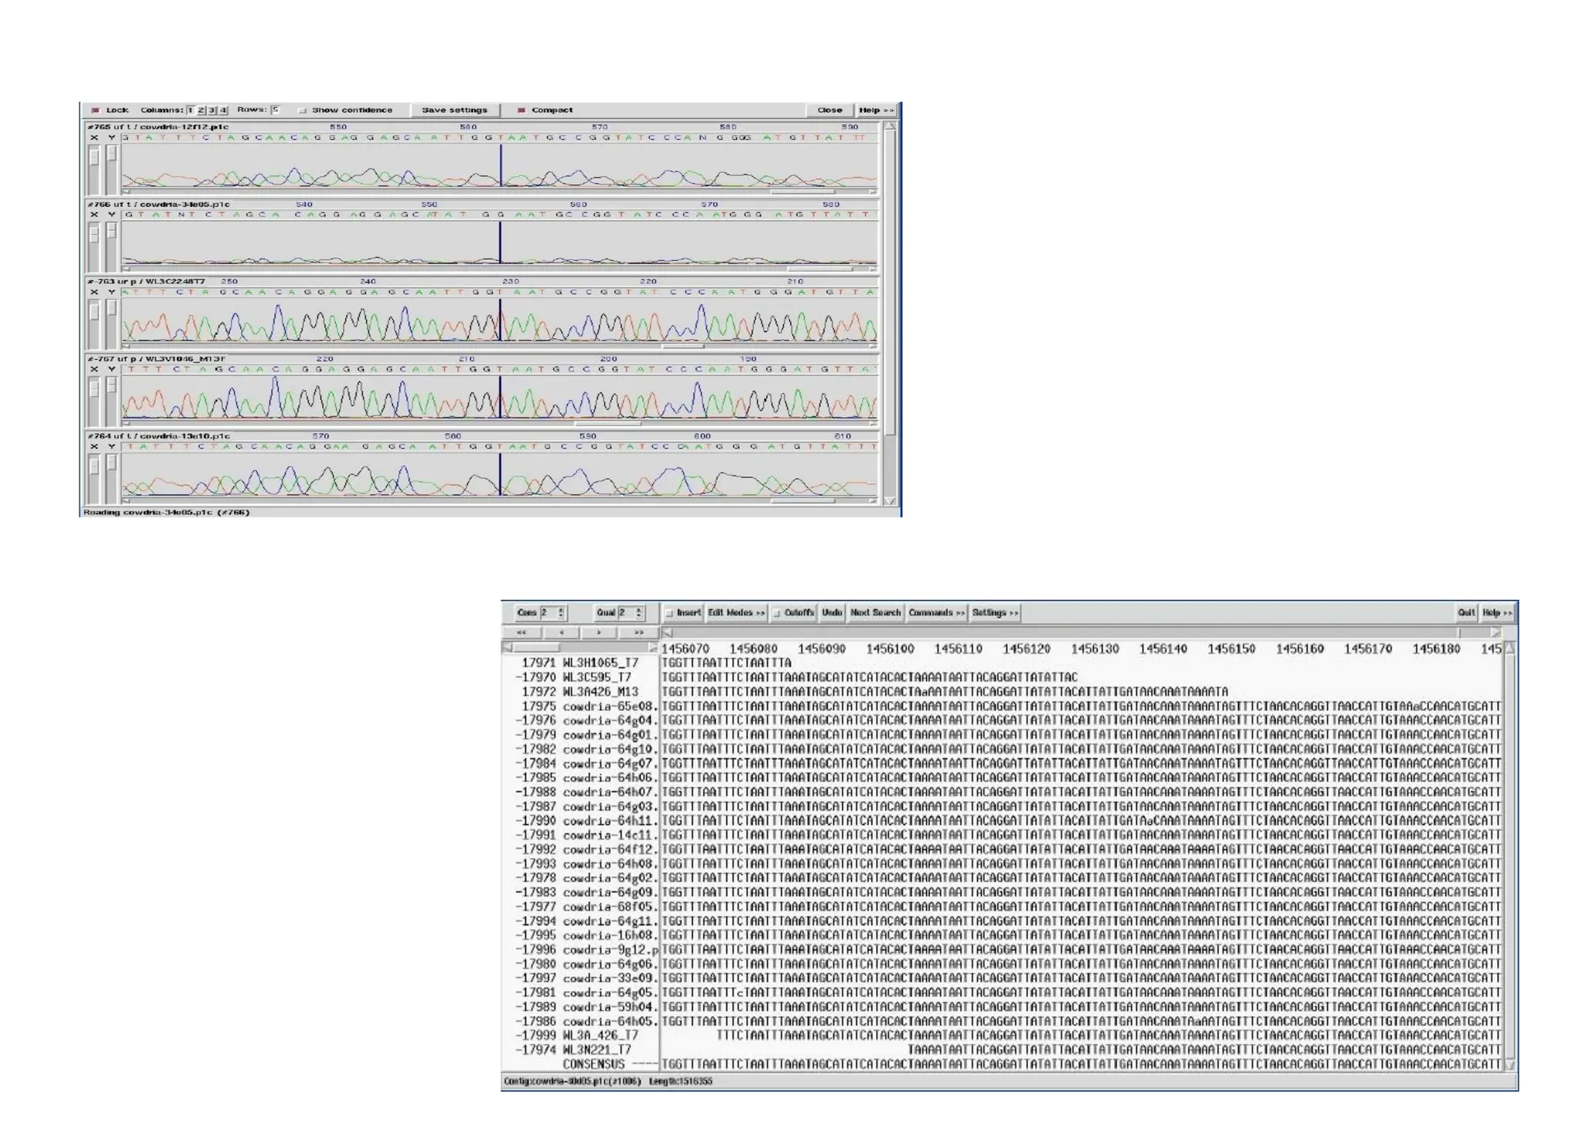Click the Save settings button
This screenshot has width=1582, height=1129.
click(x=454, y=110)
